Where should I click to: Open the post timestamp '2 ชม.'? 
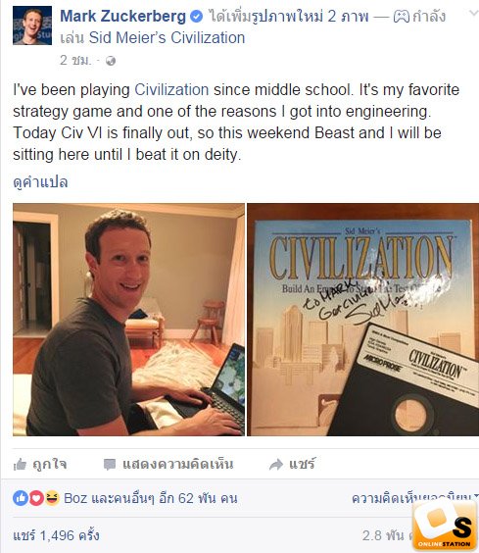coord(75,61)
